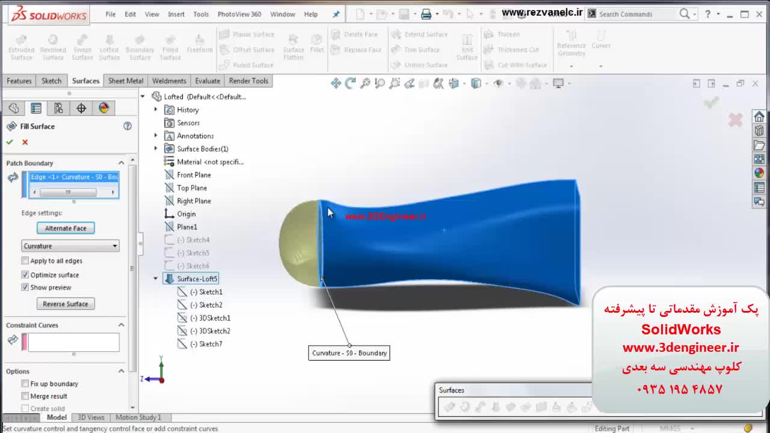Click the Rotate View icon in viewport toolbar
This screenshot has height=433, width=770.
pos(350,84)
